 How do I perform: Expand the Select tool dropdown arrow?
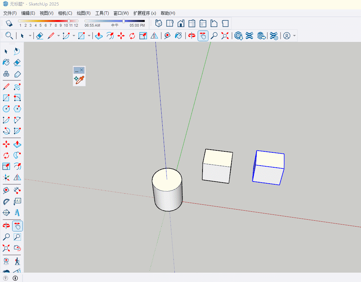click(x=30, y=36)
